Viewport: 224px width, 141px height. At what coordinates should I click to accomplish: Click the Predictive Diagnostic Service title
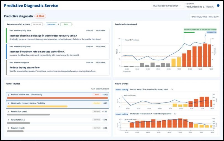[x=31, y=6]
